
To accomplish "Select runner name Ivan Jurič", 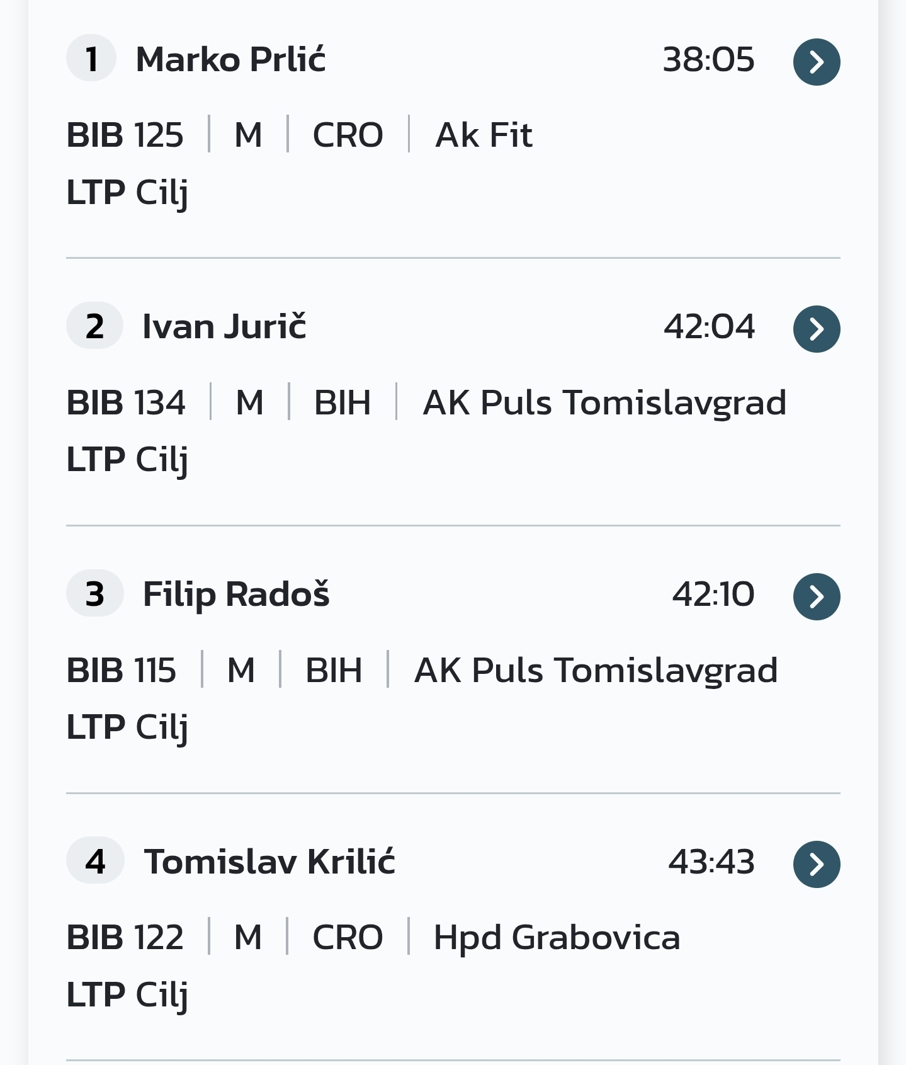I will coord(224,327).
